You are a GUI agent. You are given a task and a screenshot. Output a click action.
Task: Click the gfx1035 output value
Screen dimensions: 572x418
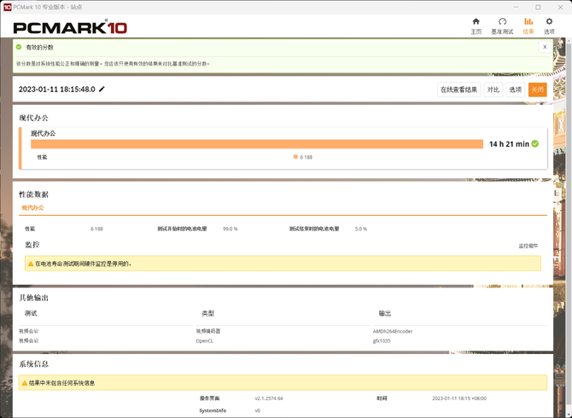click(x=382, y=341)
